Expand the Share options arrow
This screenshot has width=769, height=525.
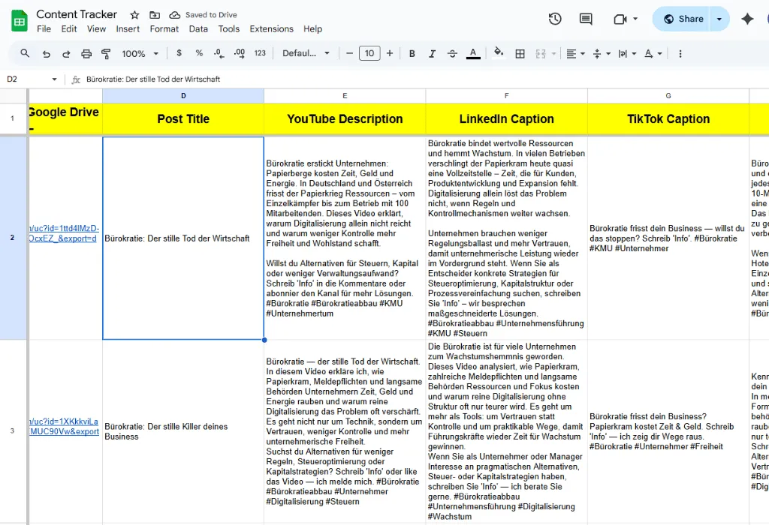point(719,19)
